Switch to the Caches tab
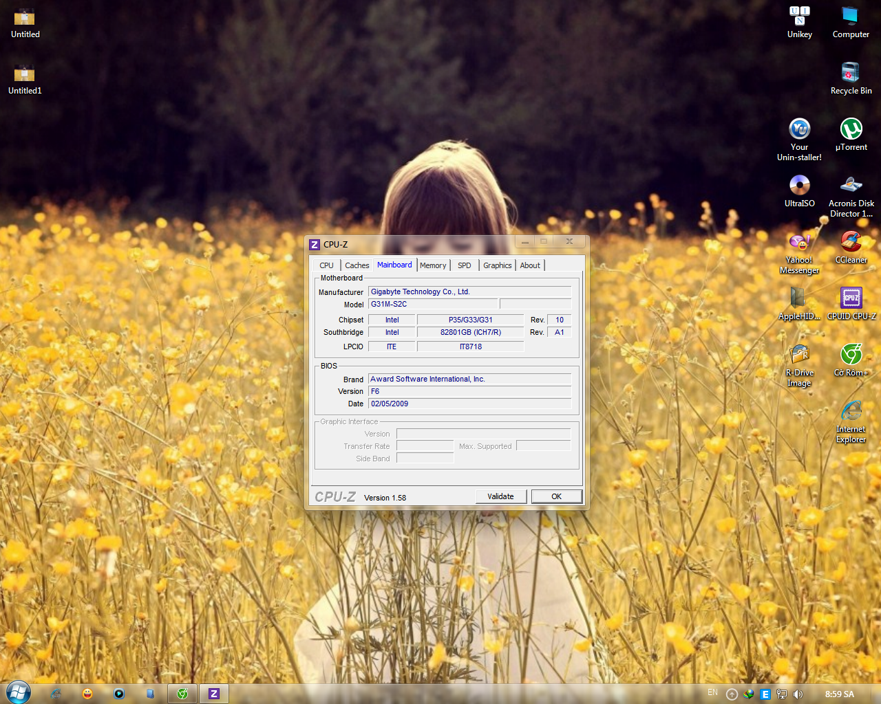This screenshot has width=881, height=704. click(x=357, y=265)
